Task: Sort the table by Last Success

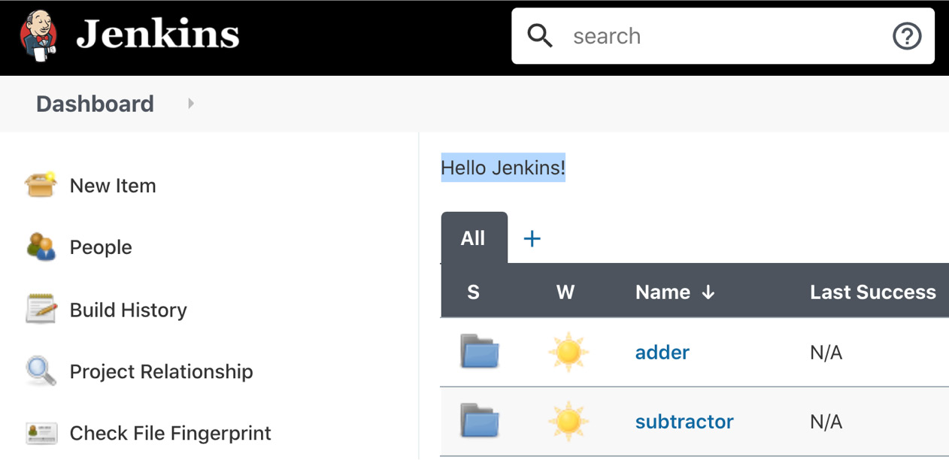Action: coord(872,292)
